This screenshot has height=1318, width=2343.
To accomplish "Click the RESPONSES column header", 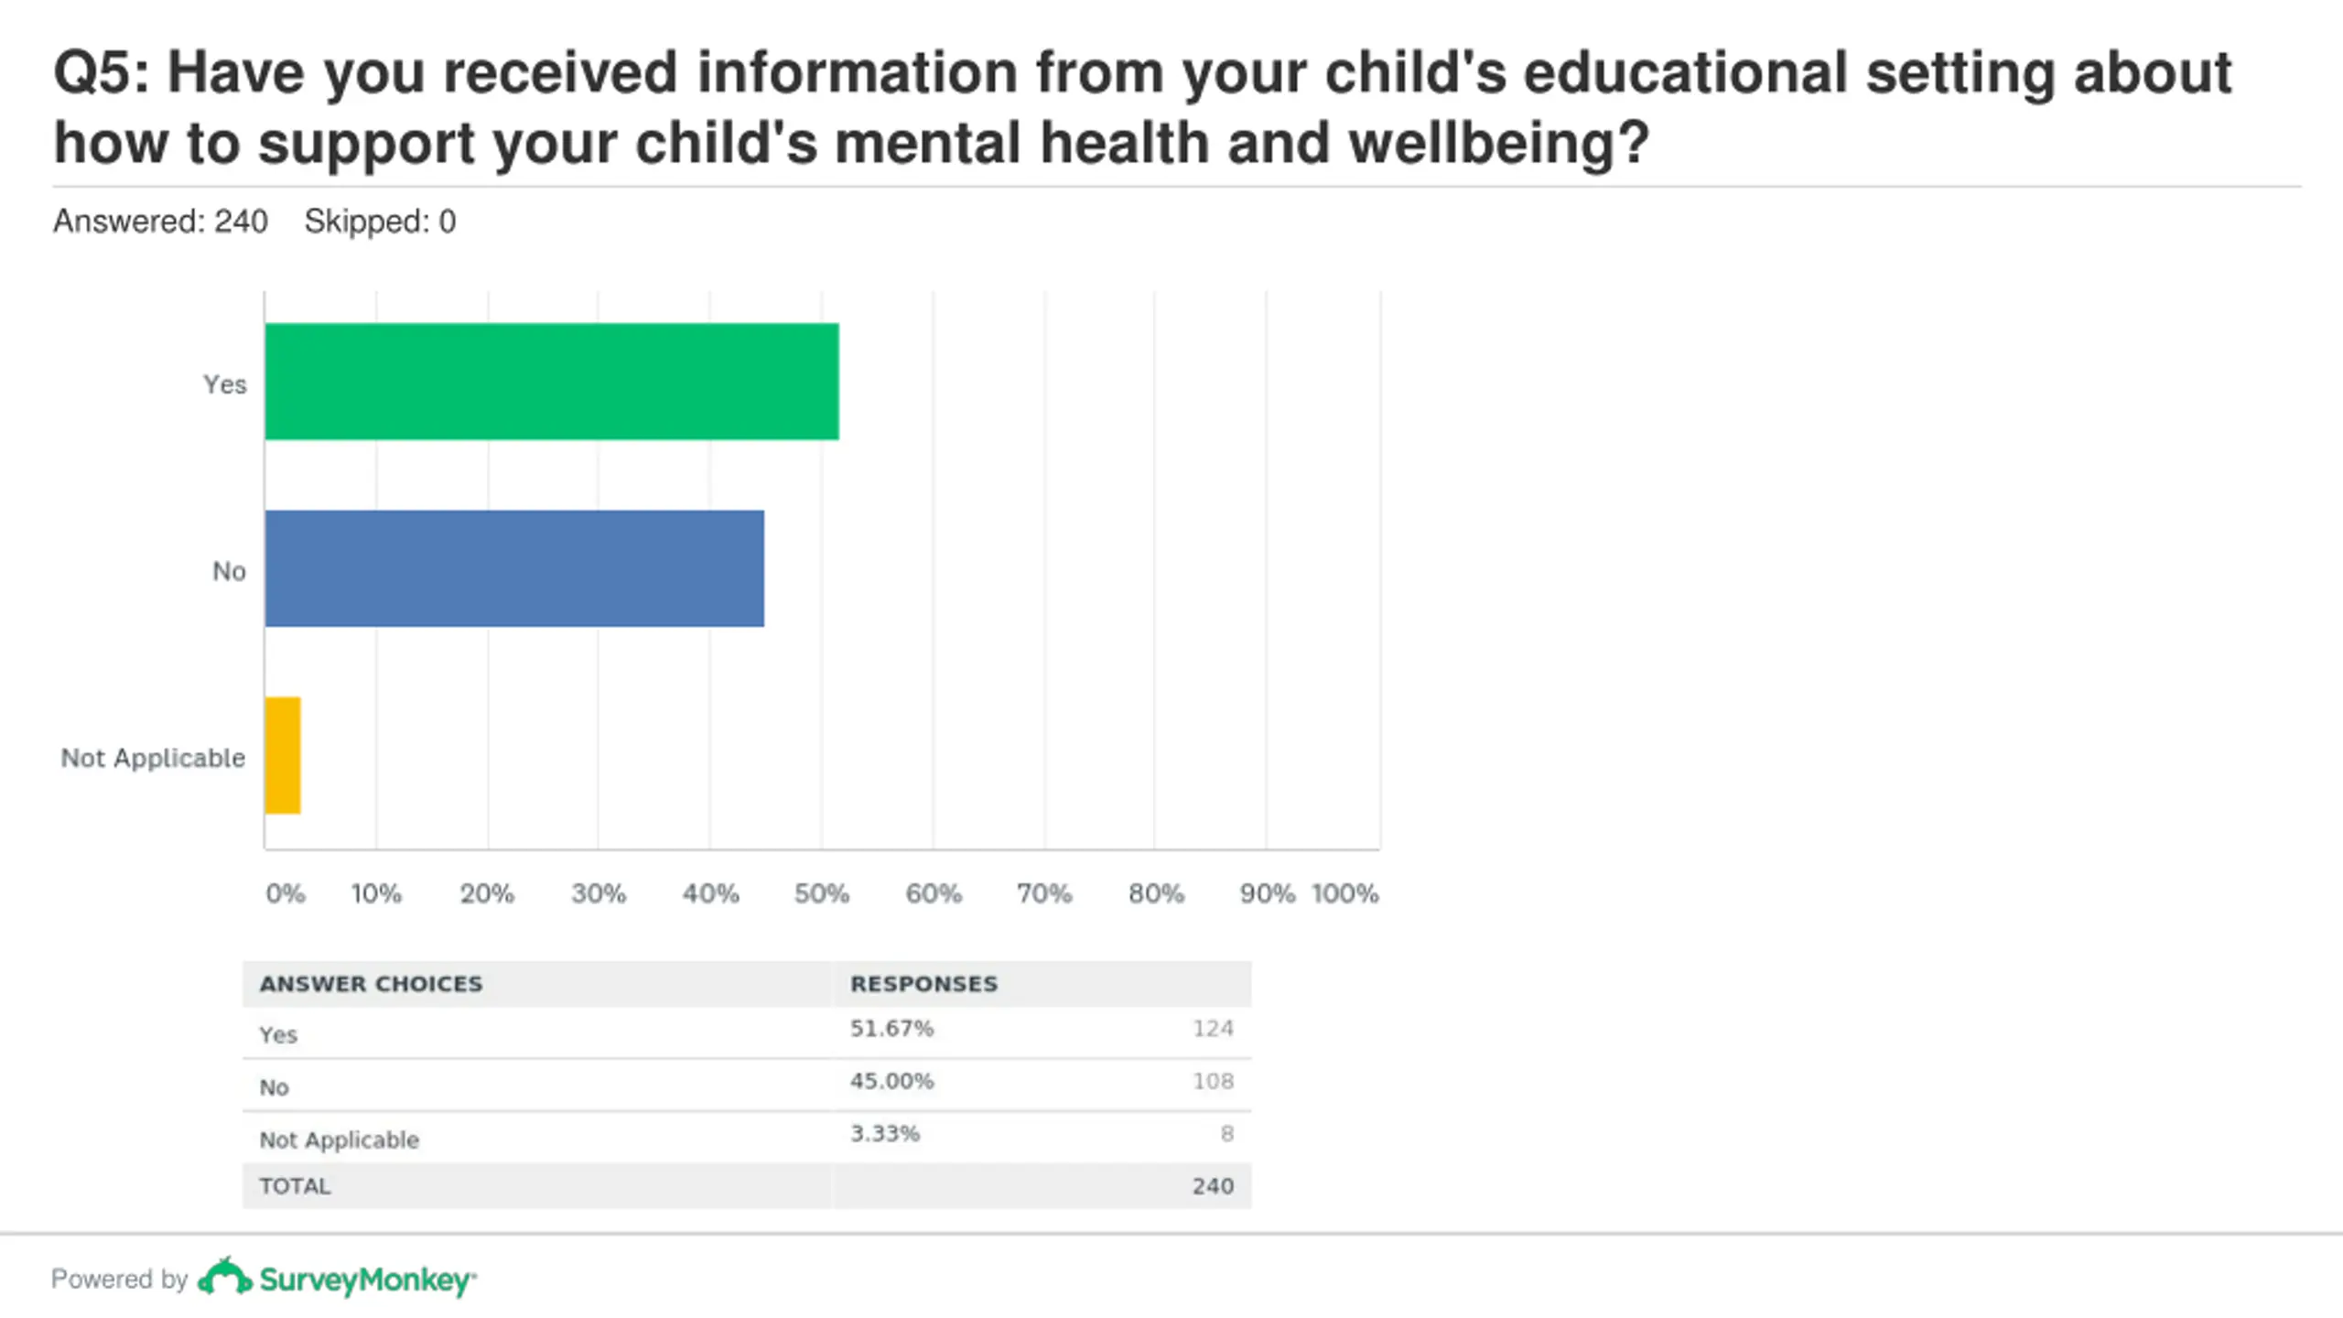I will click(923, 984).
